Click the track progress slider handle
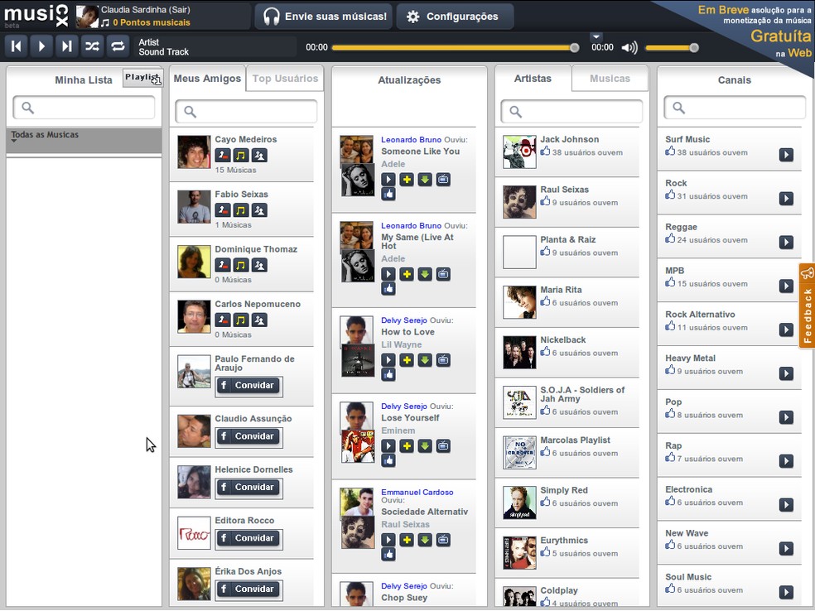 coord(574,48)
